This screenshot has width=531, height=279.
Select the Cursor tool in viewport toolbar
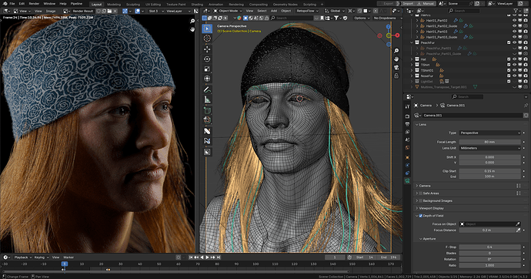[207, 39]
